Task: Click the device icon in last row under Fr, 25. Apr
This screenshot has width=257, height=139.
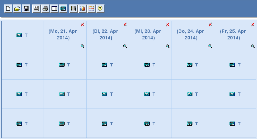Action: point(232,124)
